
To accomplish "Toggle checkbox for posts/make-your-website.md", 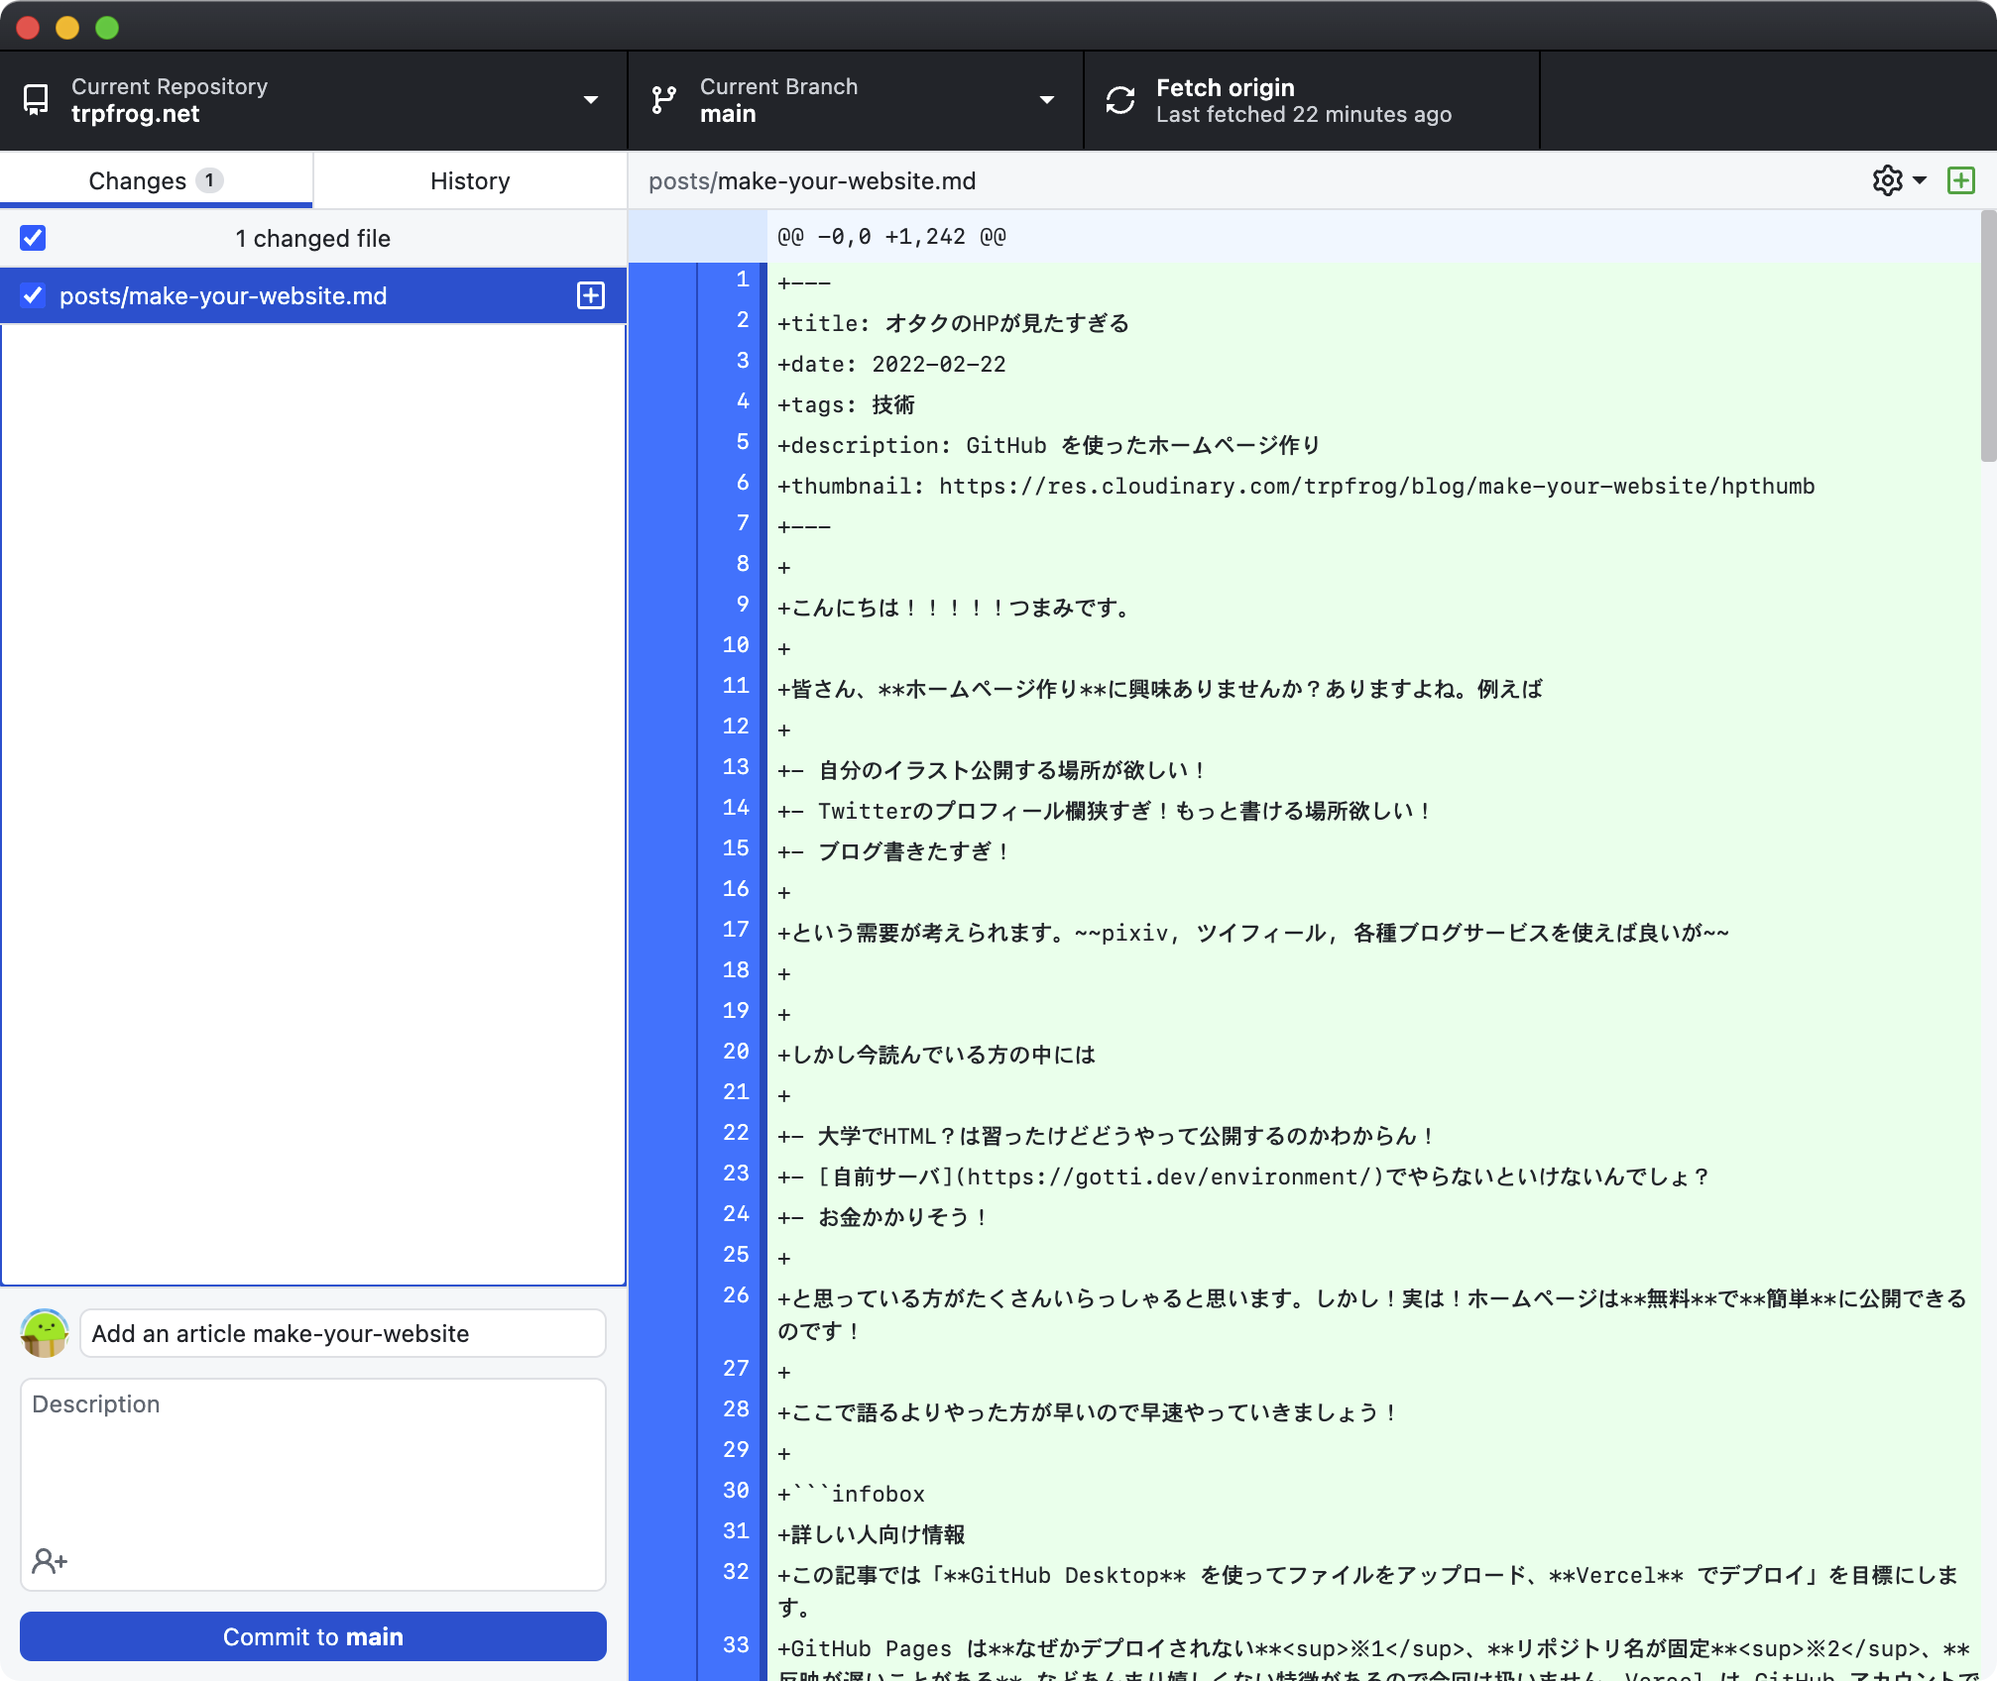I will click(33, 295).
